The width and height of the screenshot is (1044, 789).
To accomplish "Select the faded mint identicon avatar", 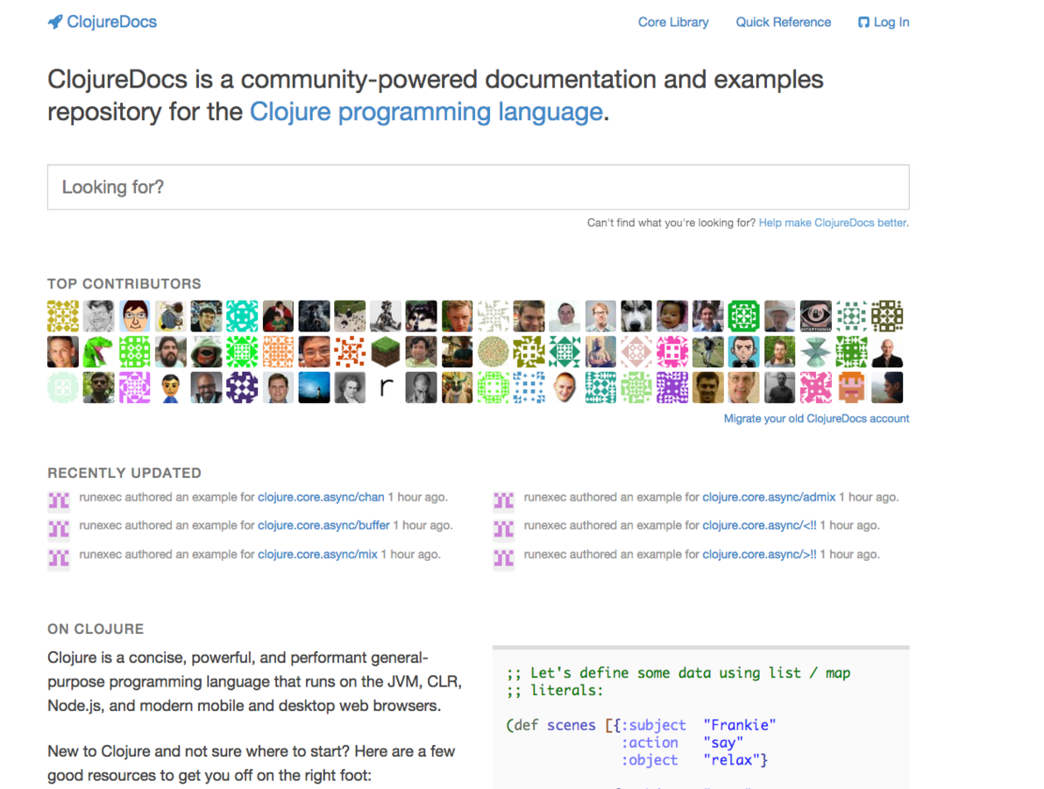I will coord(62,387).
